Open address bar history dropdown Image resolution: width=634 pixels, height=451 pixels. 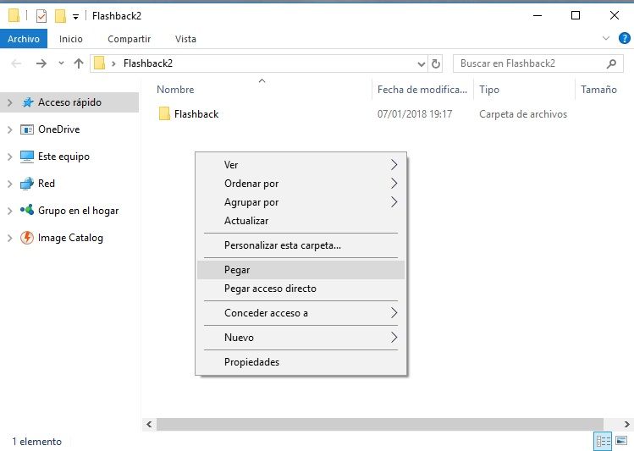point(422,63)
